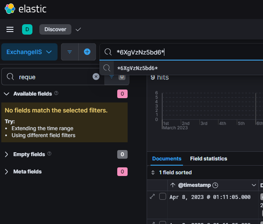Viewport: 263px width, 224px height.
Task: Click the green D space avatar
Action: coord(27,29)
